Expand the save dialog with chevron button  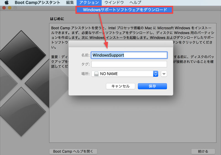[164, 74]
